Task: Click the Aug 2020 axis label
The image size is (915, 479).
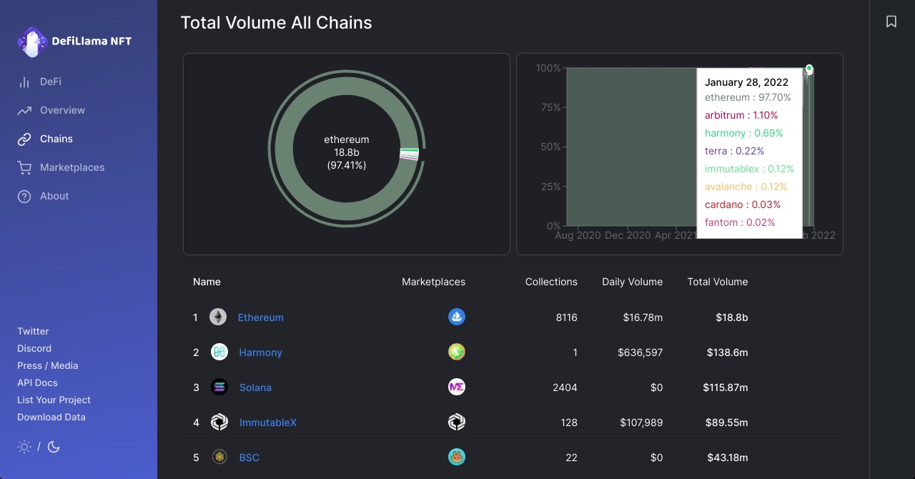Action: coord(578,235)
